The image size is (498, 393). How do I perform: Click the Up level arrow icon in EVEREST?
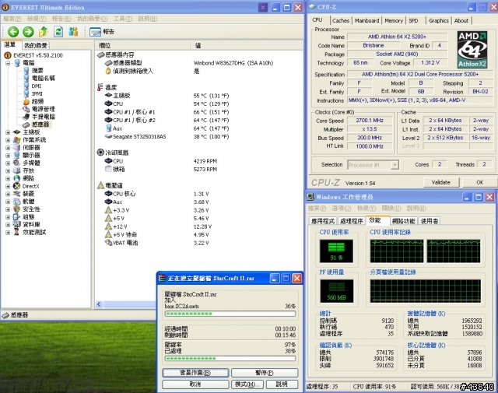[x=44, y=31]
